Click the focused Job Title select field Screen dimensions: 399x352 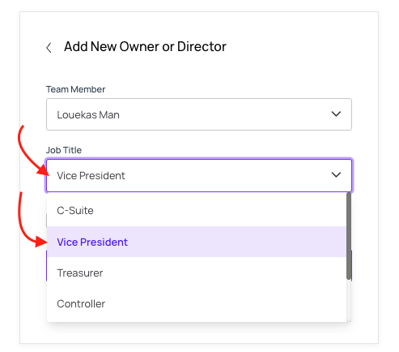199,175
